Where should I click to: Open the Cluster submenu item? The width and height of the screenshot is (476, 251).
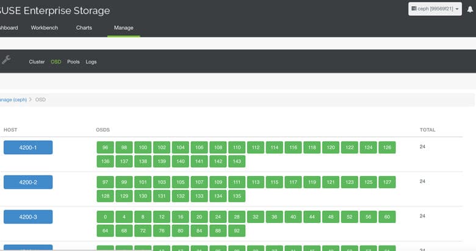(x=37, y=62)
